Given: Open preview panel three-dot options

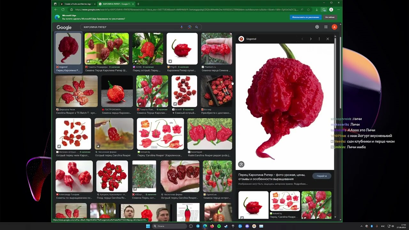Looking at the screenshot, I should (x=319, y=39).
